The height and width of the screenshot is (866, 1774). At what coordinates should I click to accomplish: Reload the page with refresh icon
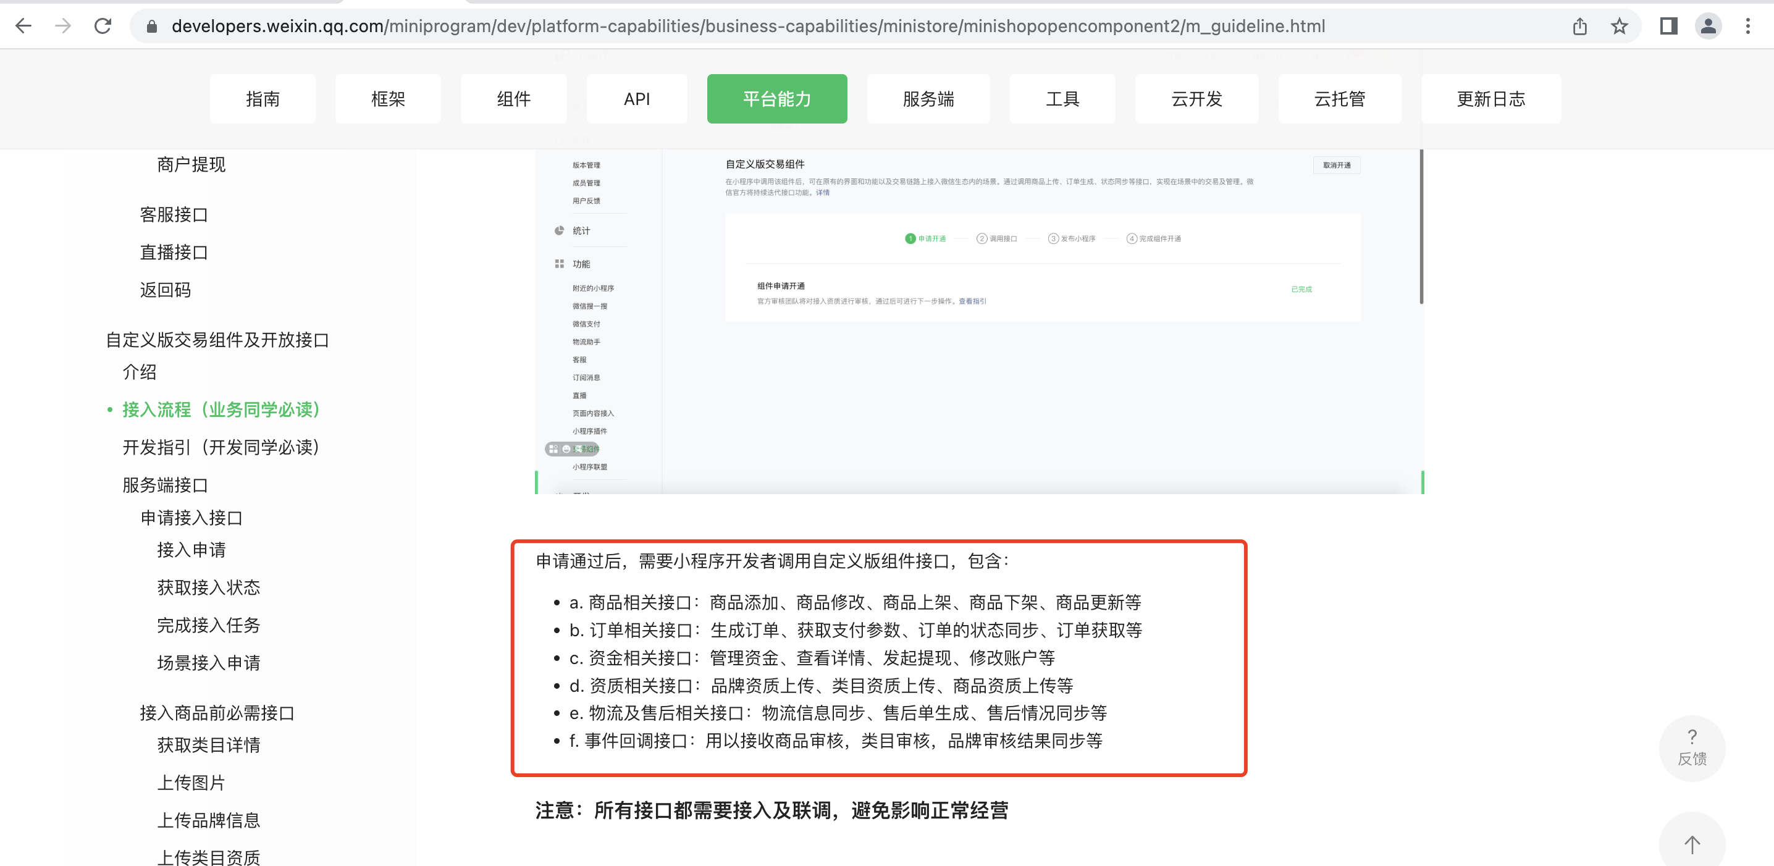click(x=103, y=26)
